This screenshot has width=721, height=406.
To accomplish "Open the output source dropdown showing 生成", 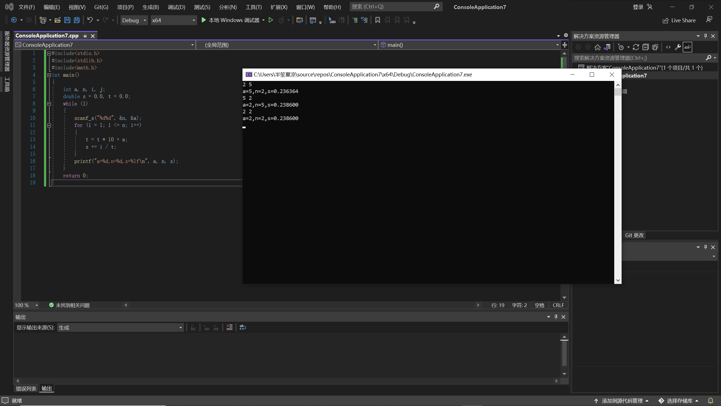I will tap(120, 328).
